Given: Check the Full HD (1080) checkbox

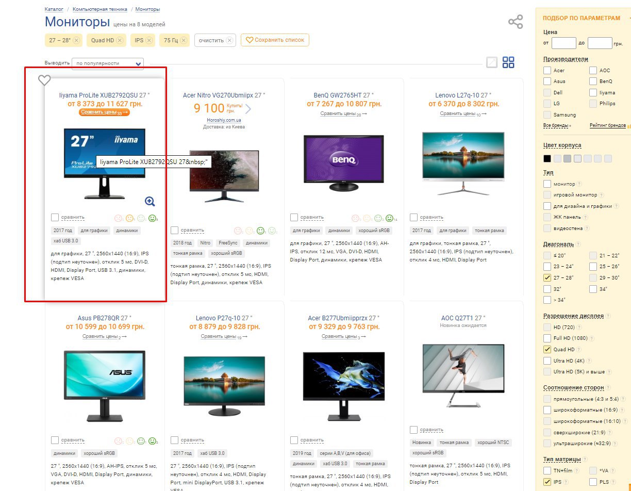Looking at the screenshot, I should (x=547, y=338).
